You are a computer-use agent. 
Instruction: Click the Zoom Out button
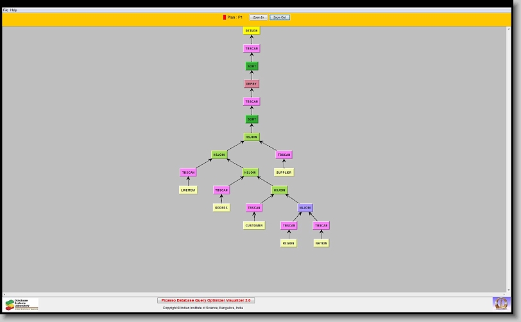pos(280,17)
